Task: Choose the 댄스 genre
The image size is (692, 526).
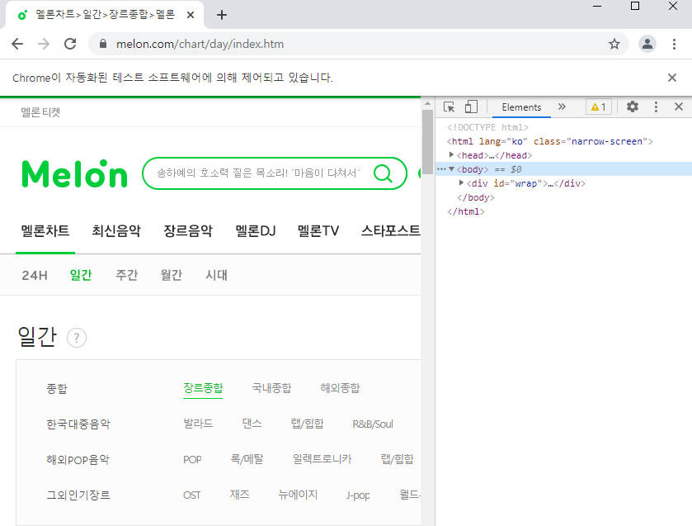Action: (252, 424)
